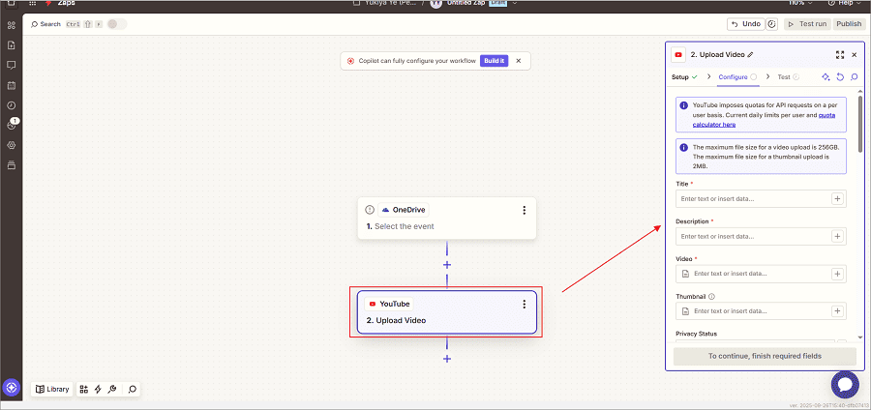Open the Library button
Screen dimensions: 871x410
(52, 389)
